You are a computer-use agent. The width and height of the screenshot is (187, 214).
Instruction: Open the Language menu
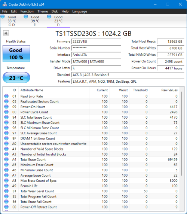[x=80, y=12]
